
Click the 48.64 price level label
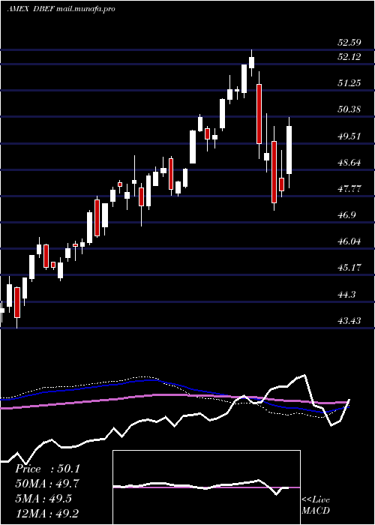(349, 163)
